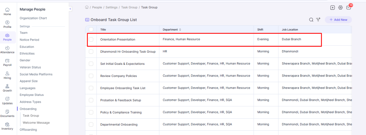
Task: Open the Review Company Policies row
Action: (x=119, y=76)
